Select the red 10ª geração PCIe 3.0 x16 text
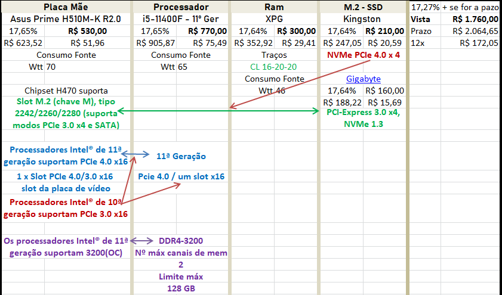502x295 pixels. 66,208
